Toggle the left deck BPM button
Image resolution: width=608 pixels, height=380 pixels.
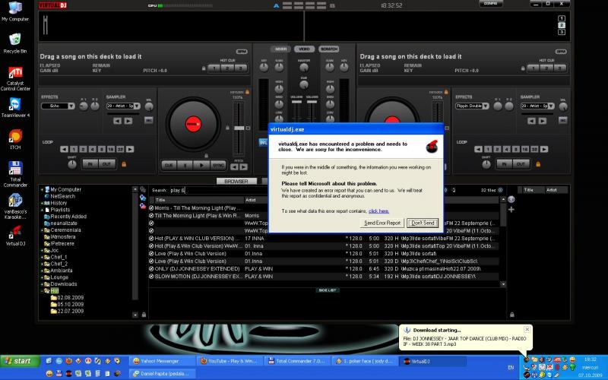point(242,52)
